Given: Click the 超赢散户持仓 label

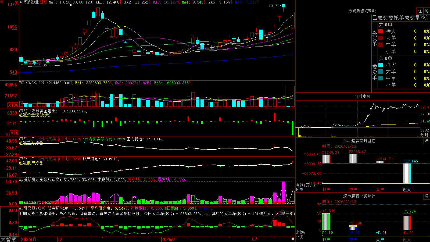Looking at the screenshot, I should 31,163.
